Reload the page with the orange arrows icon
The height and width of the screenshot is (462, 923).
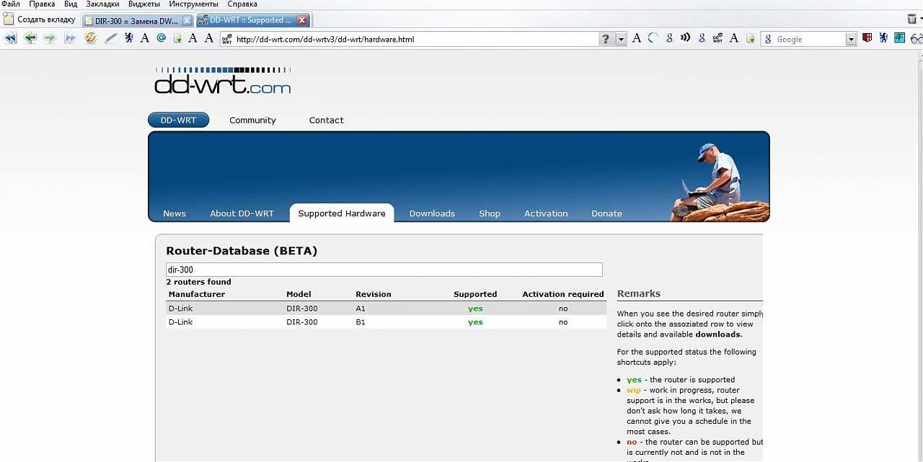pos(90,38)
